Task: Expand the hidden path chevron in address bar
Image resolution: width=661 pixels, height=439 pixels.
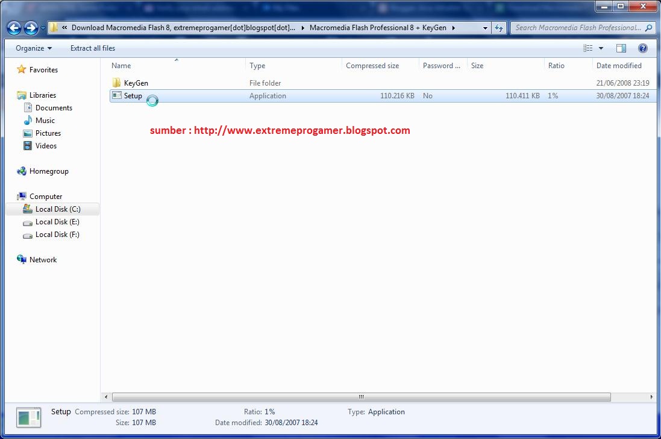Action: (x=64, y=27)
